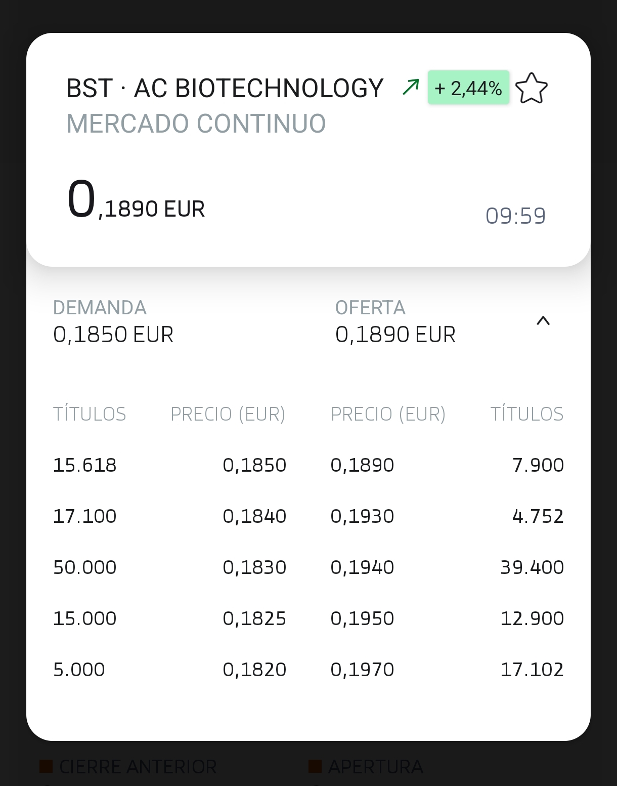Select the bid price 0,1850 row
Image resolution: width=617 pixels, height=786 pixels.
point(254,465)
